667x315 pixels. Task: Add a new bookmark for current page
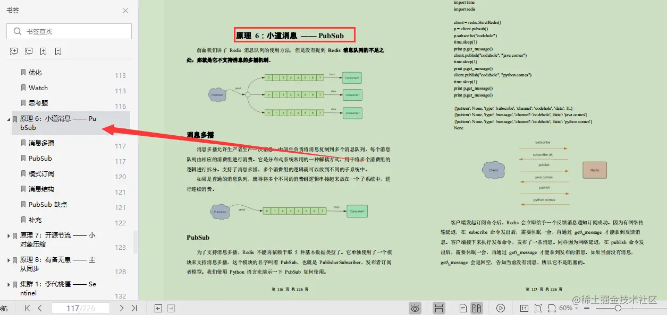[44, 51]
